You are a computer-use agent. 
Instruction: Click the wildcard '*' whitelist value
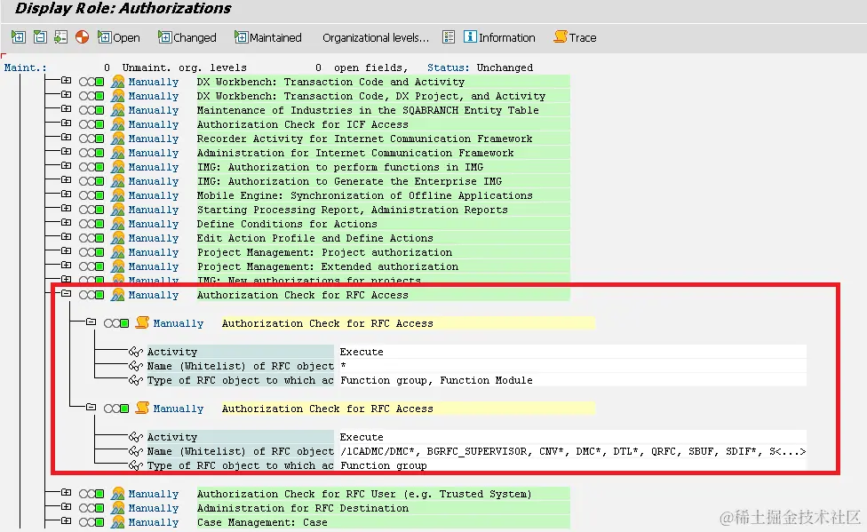pos(344,366)
